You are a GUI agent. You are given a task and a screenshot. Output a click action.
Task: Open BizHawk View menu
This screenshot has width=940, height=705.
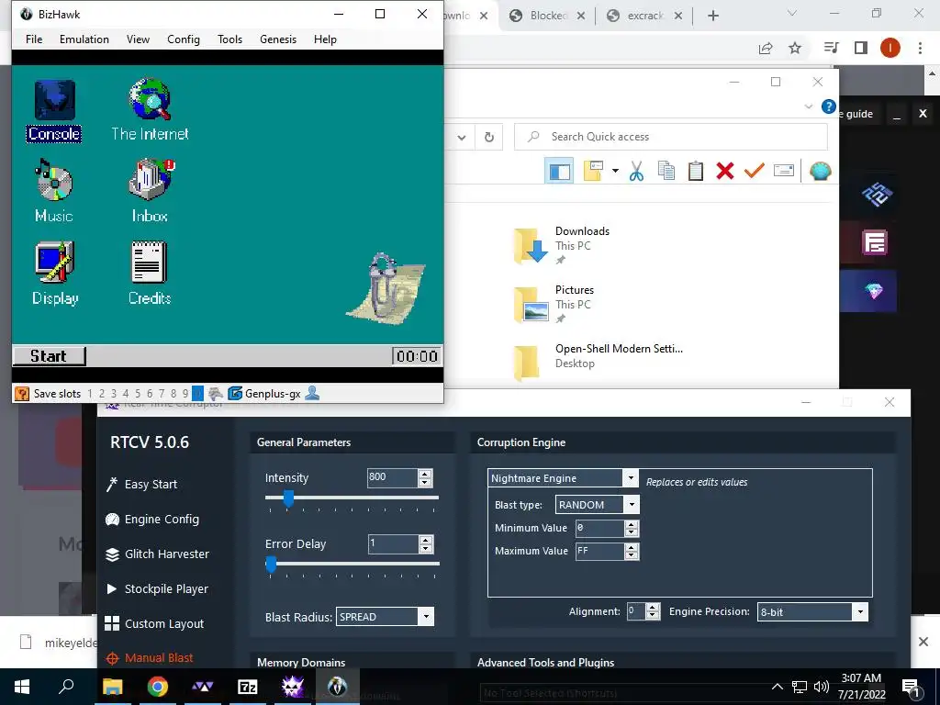pyautogui.click(x=138, y=39)
